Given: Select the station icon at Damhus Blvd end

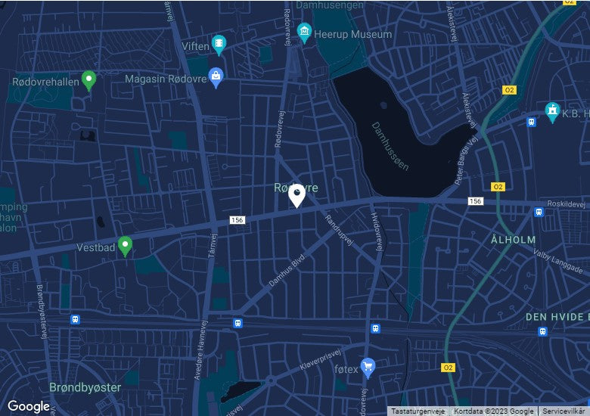Looking at the screenshot, I should point(238,323).
